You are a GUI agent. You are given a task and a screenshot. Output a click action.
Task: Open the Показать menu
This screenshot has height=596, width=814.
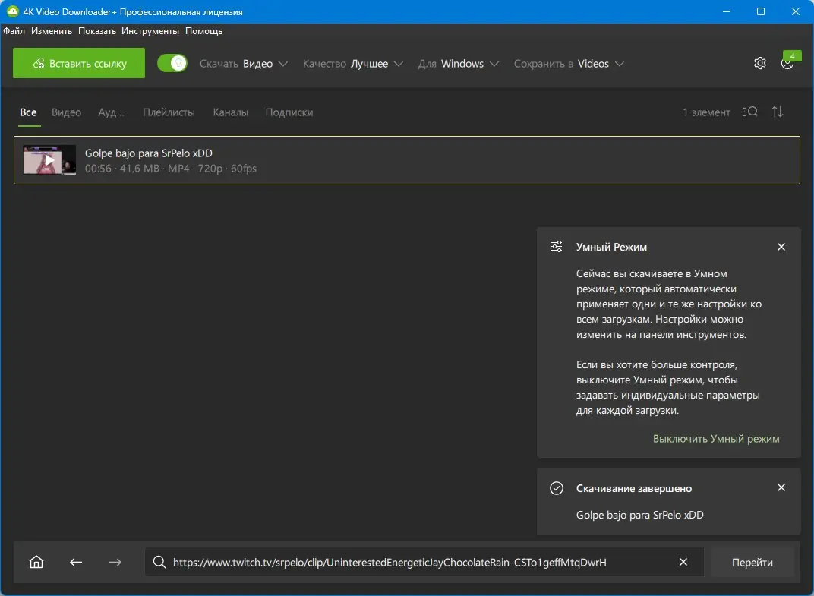(97, 31)
